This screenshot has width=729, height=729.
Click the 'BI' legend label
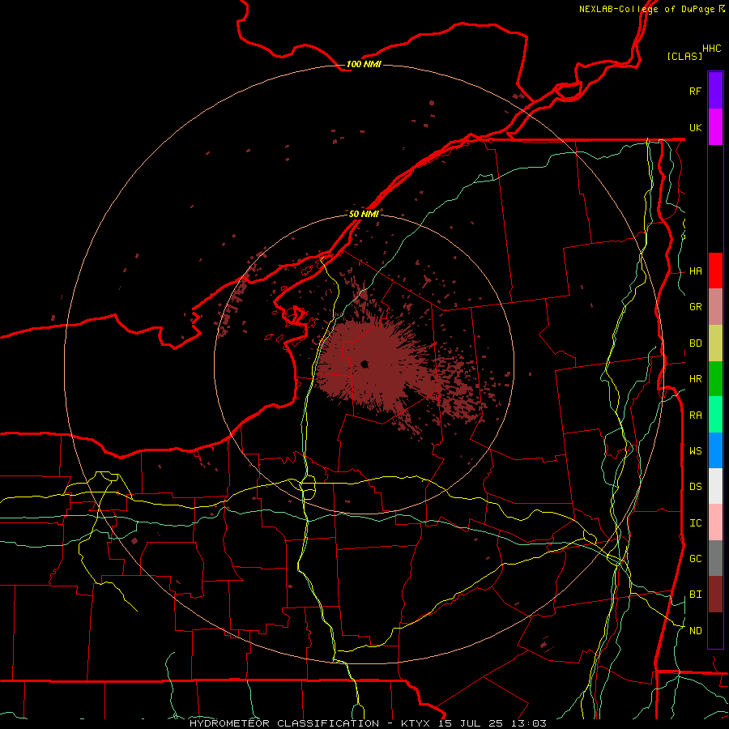click(696, 595)
